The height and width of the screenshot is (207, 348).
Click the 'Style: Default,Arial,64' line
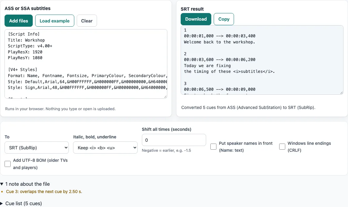(x=87, y=82)
